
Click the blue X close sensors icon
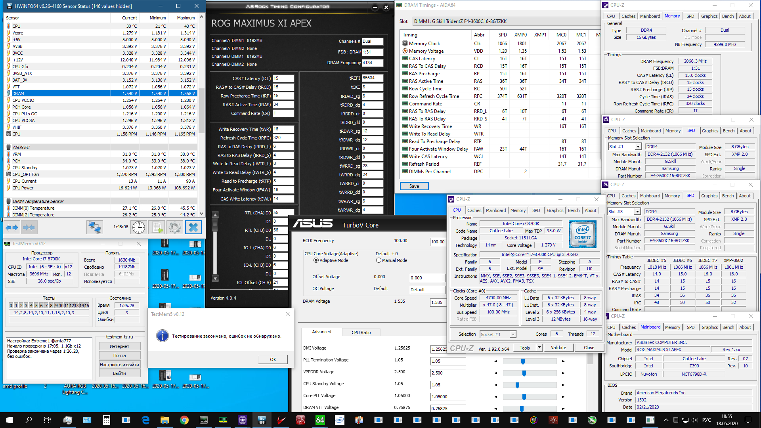click(x=193, y=227)
